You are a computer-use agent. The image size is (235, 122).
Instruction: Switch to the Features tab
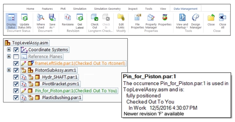[x=47, y=9]
